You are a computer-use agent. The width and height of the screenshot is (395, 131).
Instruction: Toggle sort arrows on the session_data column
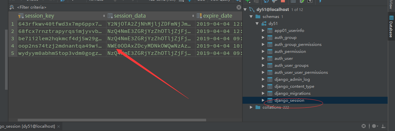pos(193,16)
